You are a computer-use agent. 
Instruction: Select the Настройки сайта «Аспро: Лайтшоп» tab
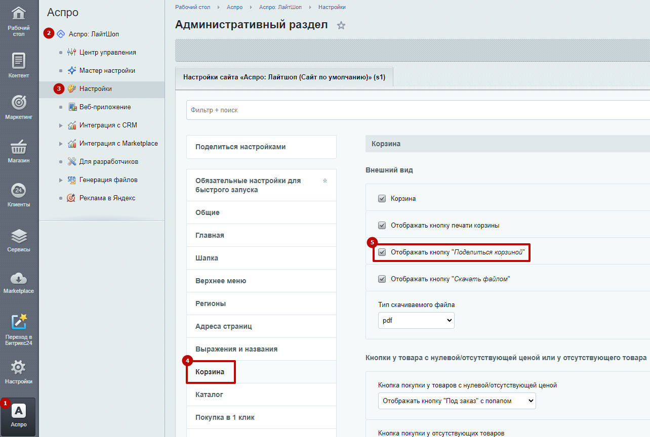pos(284,78)
